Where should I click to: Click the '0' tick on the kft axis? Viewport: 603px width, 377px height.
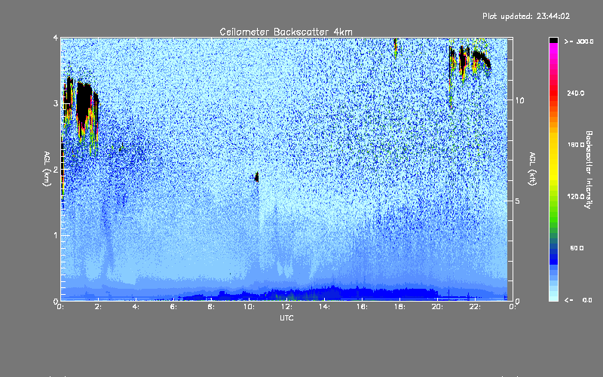(518, 301)
